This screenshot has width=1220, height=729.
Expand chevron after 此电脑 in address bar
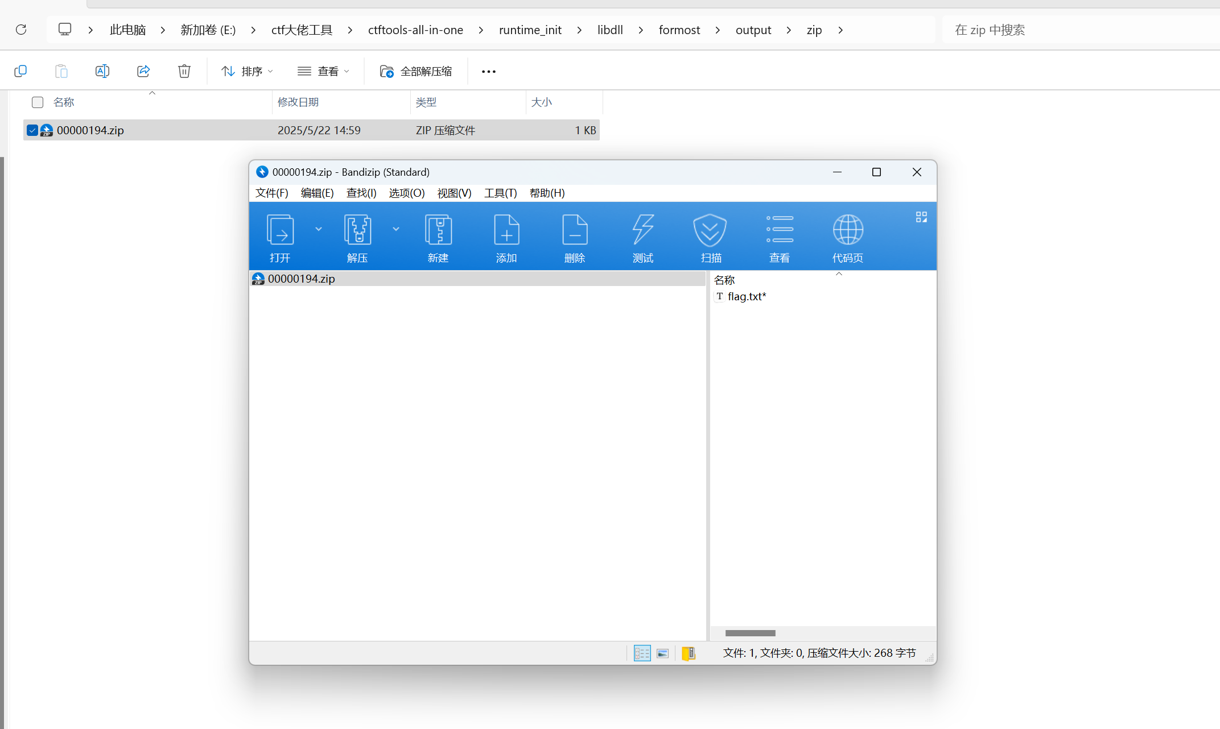click(163, 30)
